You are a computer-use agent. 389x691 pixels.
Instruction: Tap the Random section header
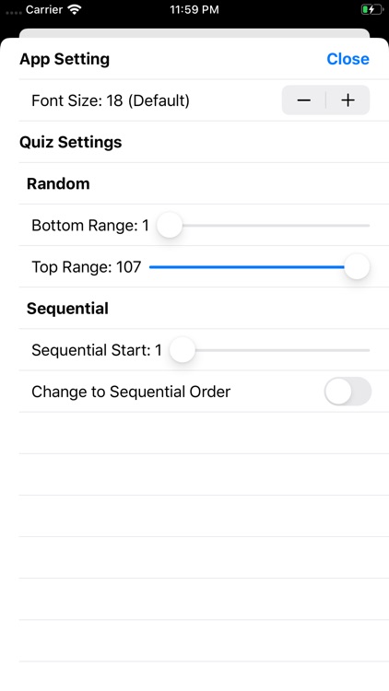point(58,183)
